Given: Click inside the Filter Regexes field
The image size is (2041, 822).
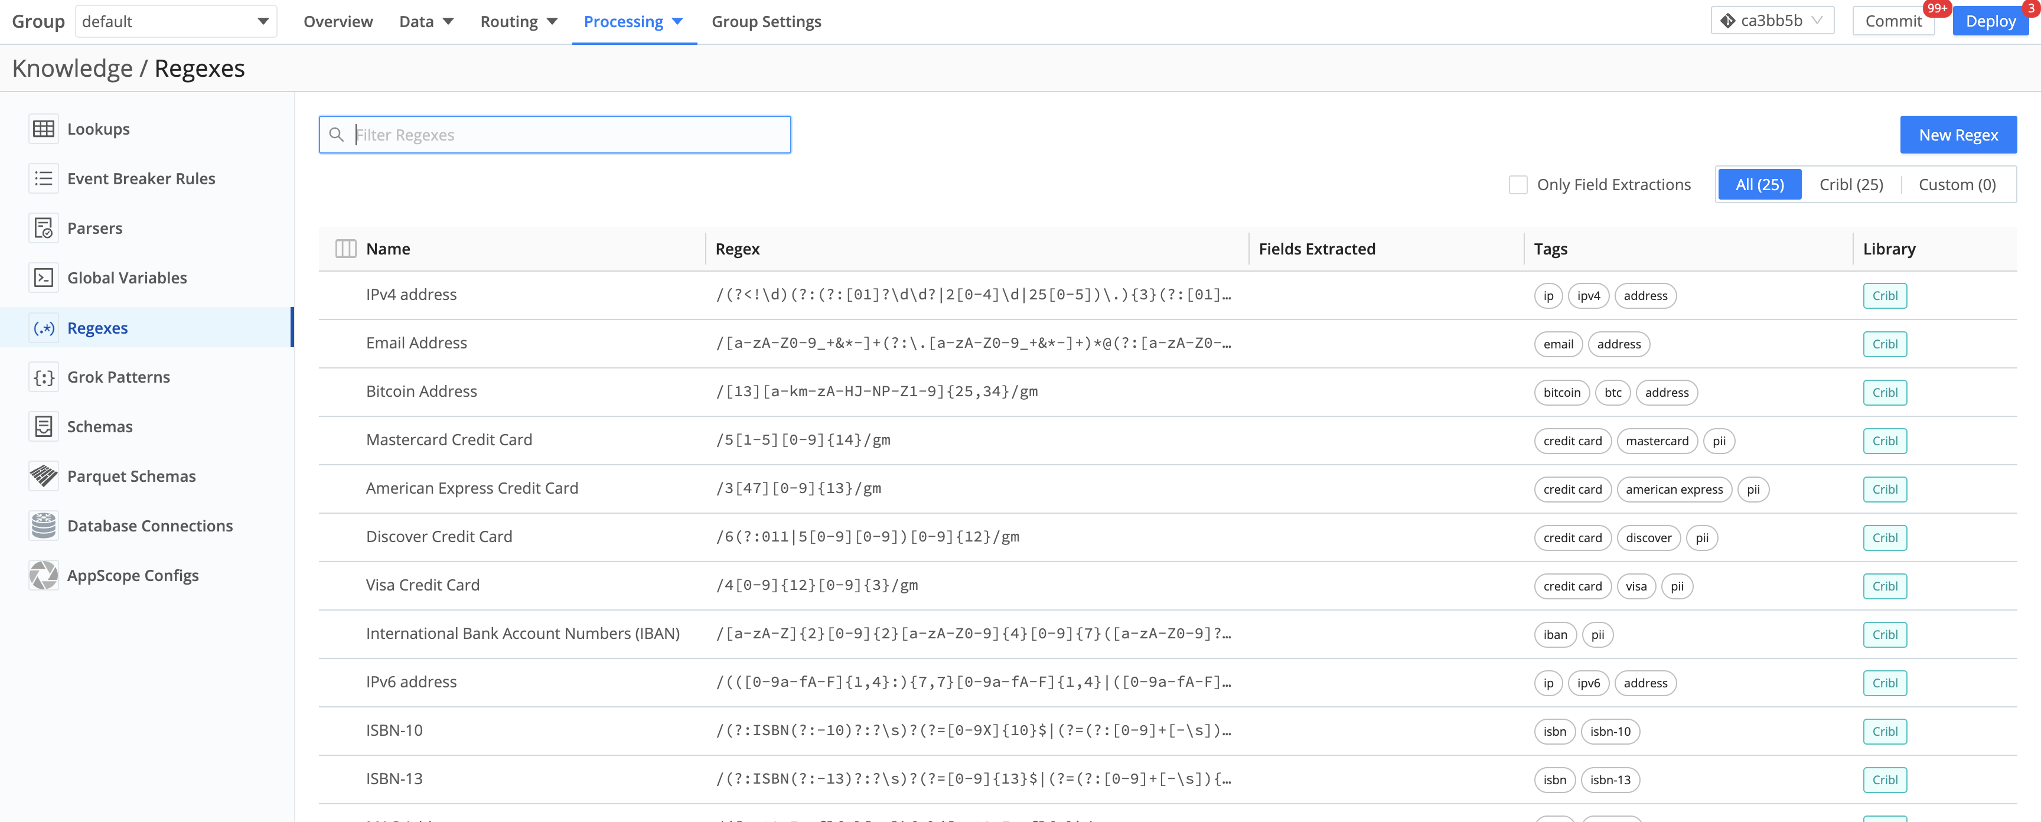Looking at the screenshot, I should pyautogui.click(x=555, y=135).
